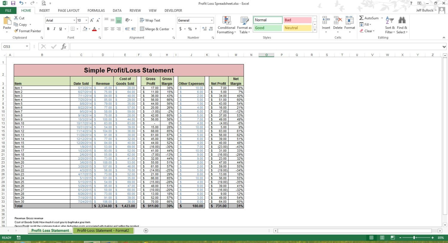Click the AutoSum sigma icon
Viewport: 448px width, 243px height.
click(x=361, y=18)
